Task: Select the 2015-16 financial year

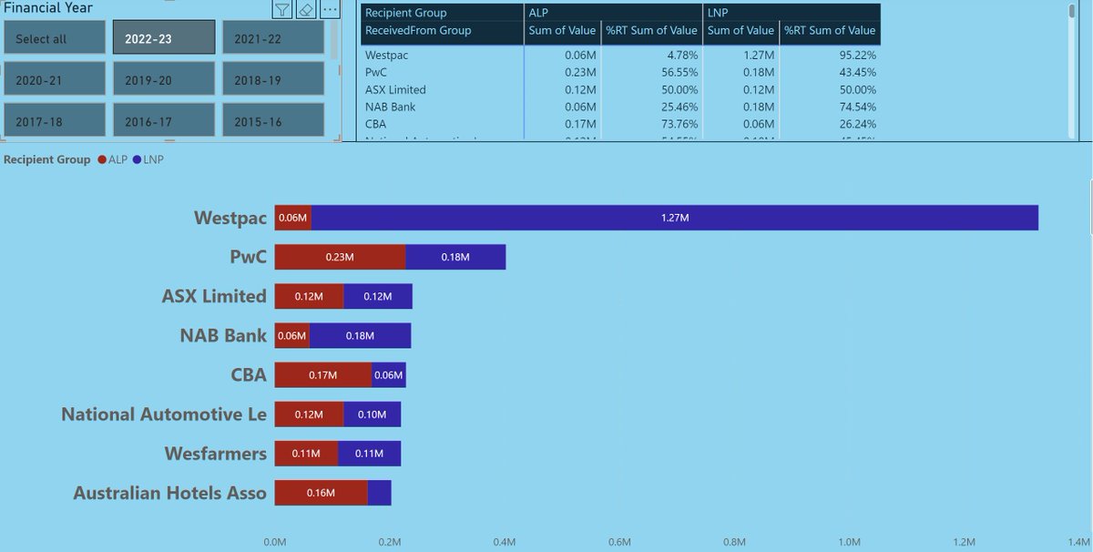Action: 273,120
